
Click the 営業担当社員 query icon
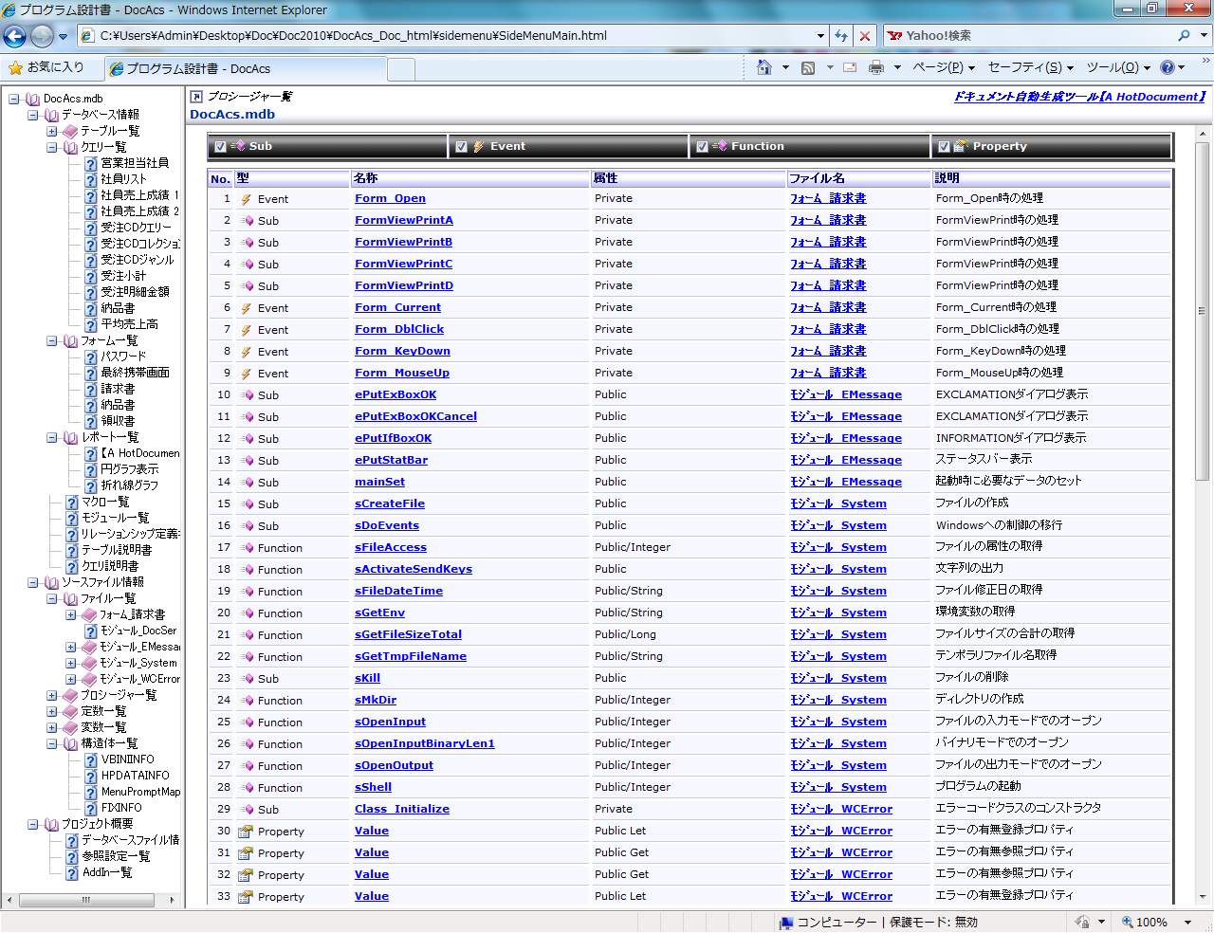tap(91, 163)
